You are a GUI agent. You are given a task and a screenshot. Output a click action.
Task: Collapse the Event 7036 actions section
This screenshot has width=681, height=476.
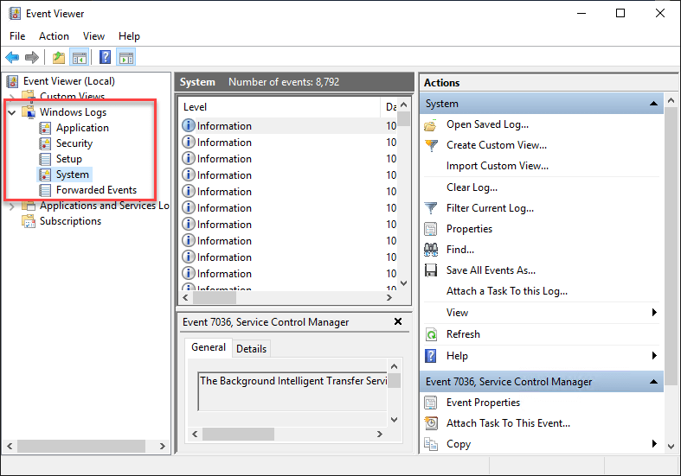click(x=653, y=382)
